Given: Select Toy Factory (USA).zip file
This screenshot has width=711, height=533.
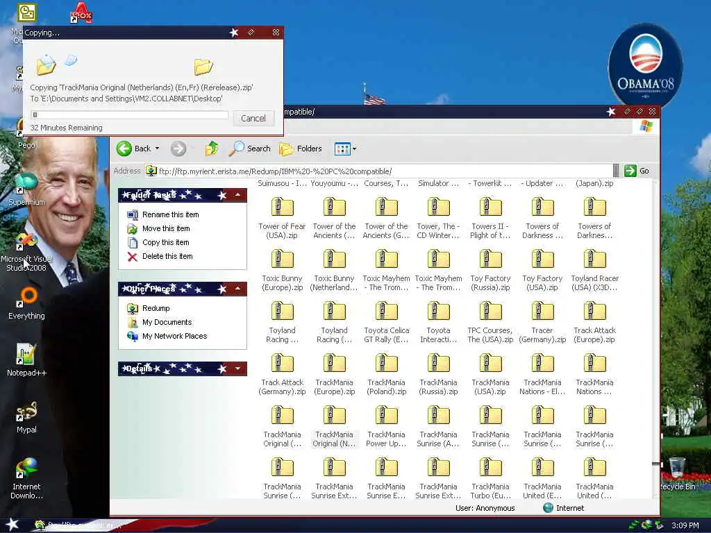Looking at the screenshot, I should pos(542,271).
